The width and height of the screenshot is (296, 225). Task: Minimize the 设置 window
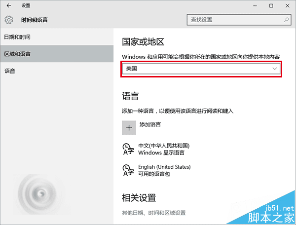pyautogui.click(x=255, y=5)
